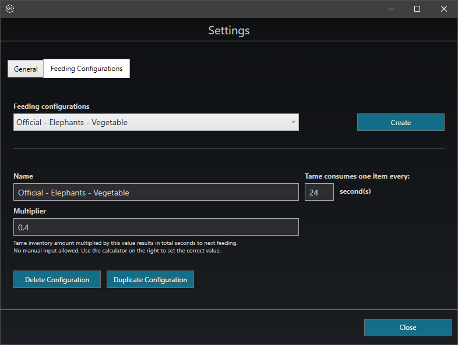The height and width of the screenshot is (345, 458).
Task: Maximize the Settings window
Action: (x=417, y=9)
